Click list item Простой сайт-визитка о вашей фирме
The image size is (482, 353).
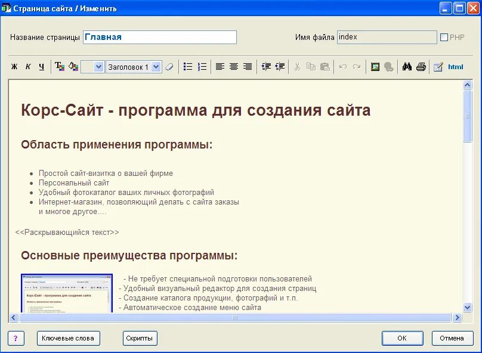[106, 174]
